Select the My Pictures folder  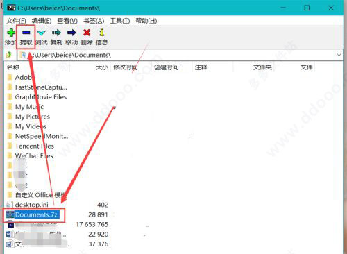point(33,117)
